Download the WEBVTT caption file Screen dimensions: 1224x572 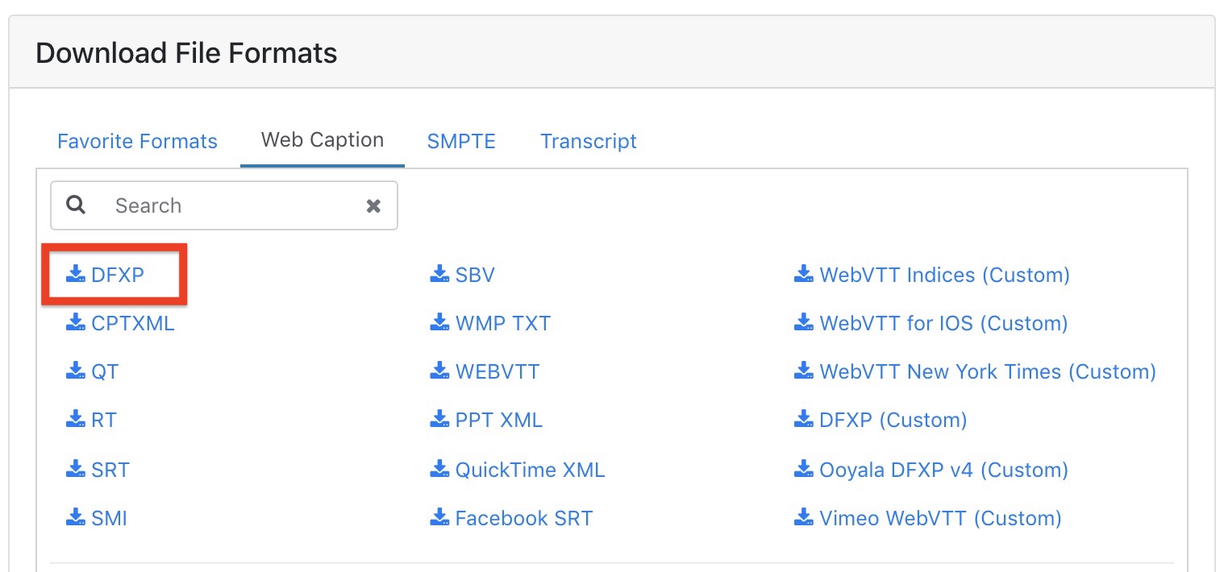coord(485,371)
